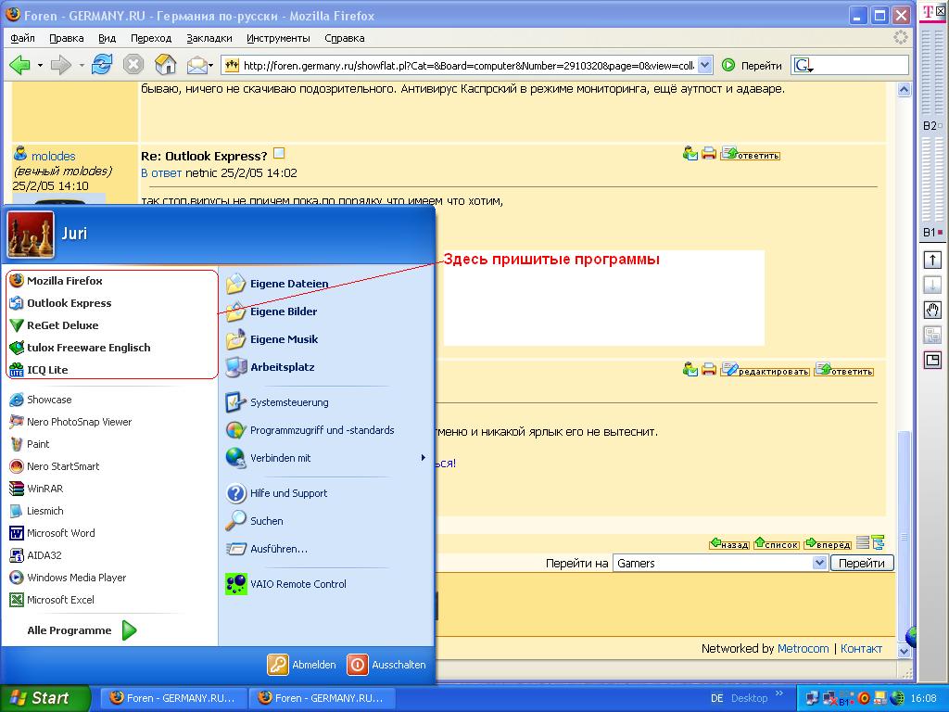Click the Metrocom link in footer
949x712 pixels.
803,649
